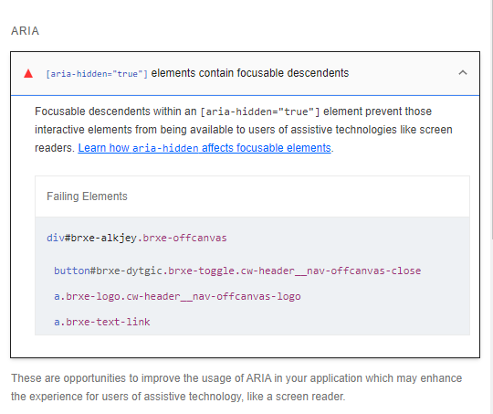Click the audit title 'elements contain focusable descendents'
493x414 pixels.
(250, 73)
